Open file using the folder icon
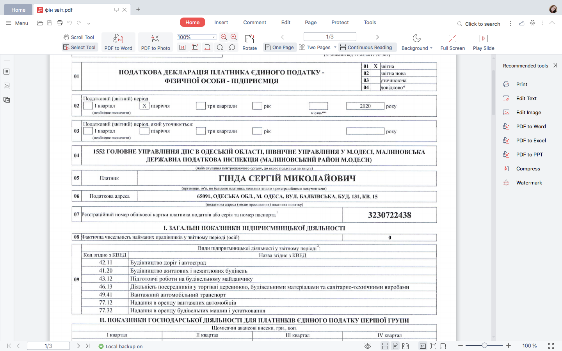Screen dimensions: 562x351 click(40, 23)
